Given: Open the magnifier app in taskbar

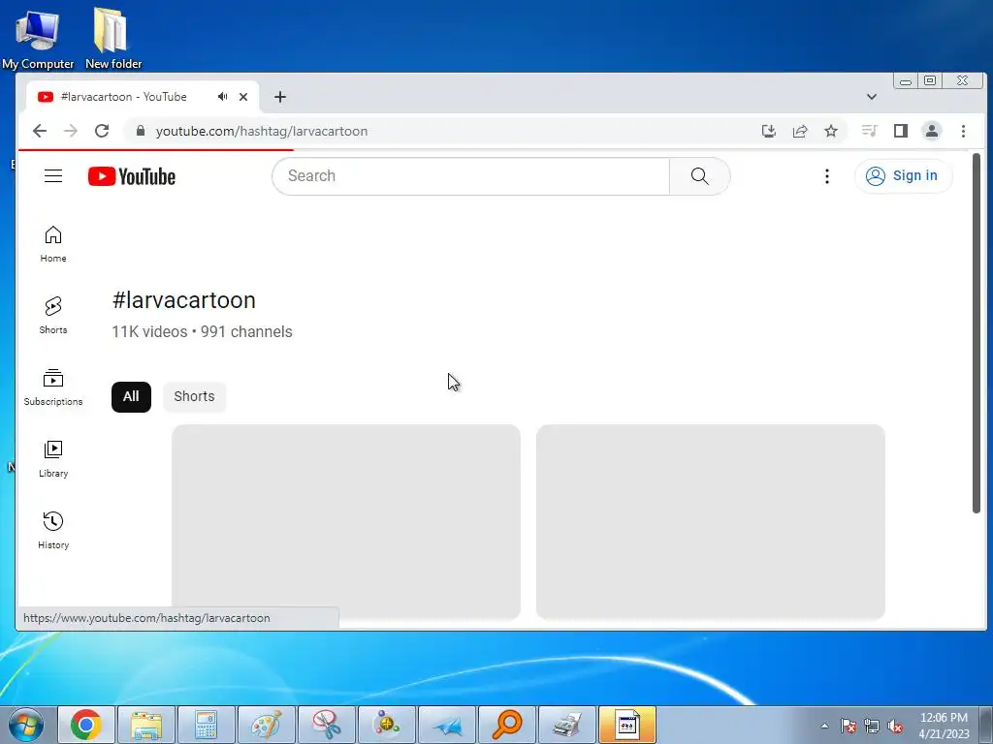Looking at the screenshot, I should 507,725.
